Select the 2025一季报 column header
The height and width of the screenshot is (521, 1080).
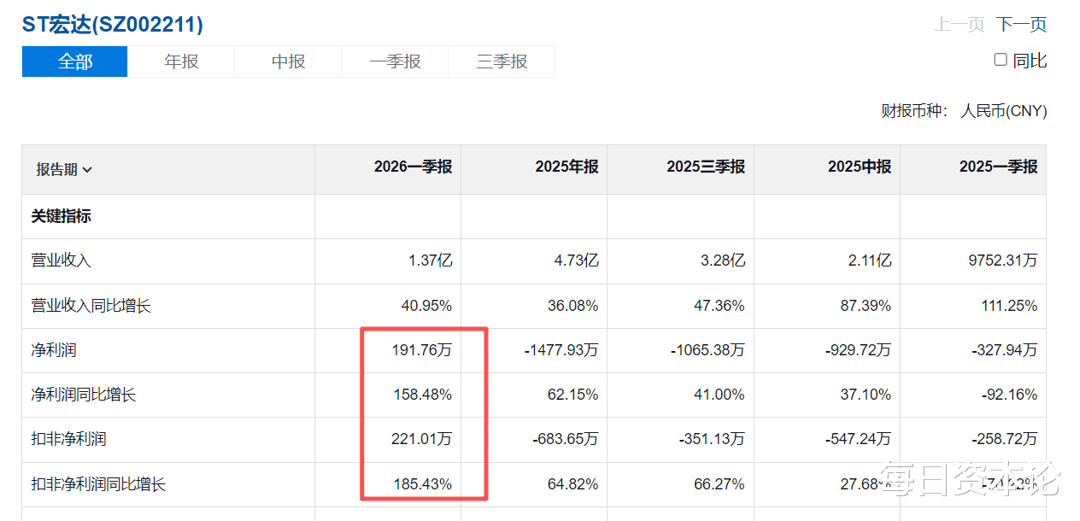(999, 167)
